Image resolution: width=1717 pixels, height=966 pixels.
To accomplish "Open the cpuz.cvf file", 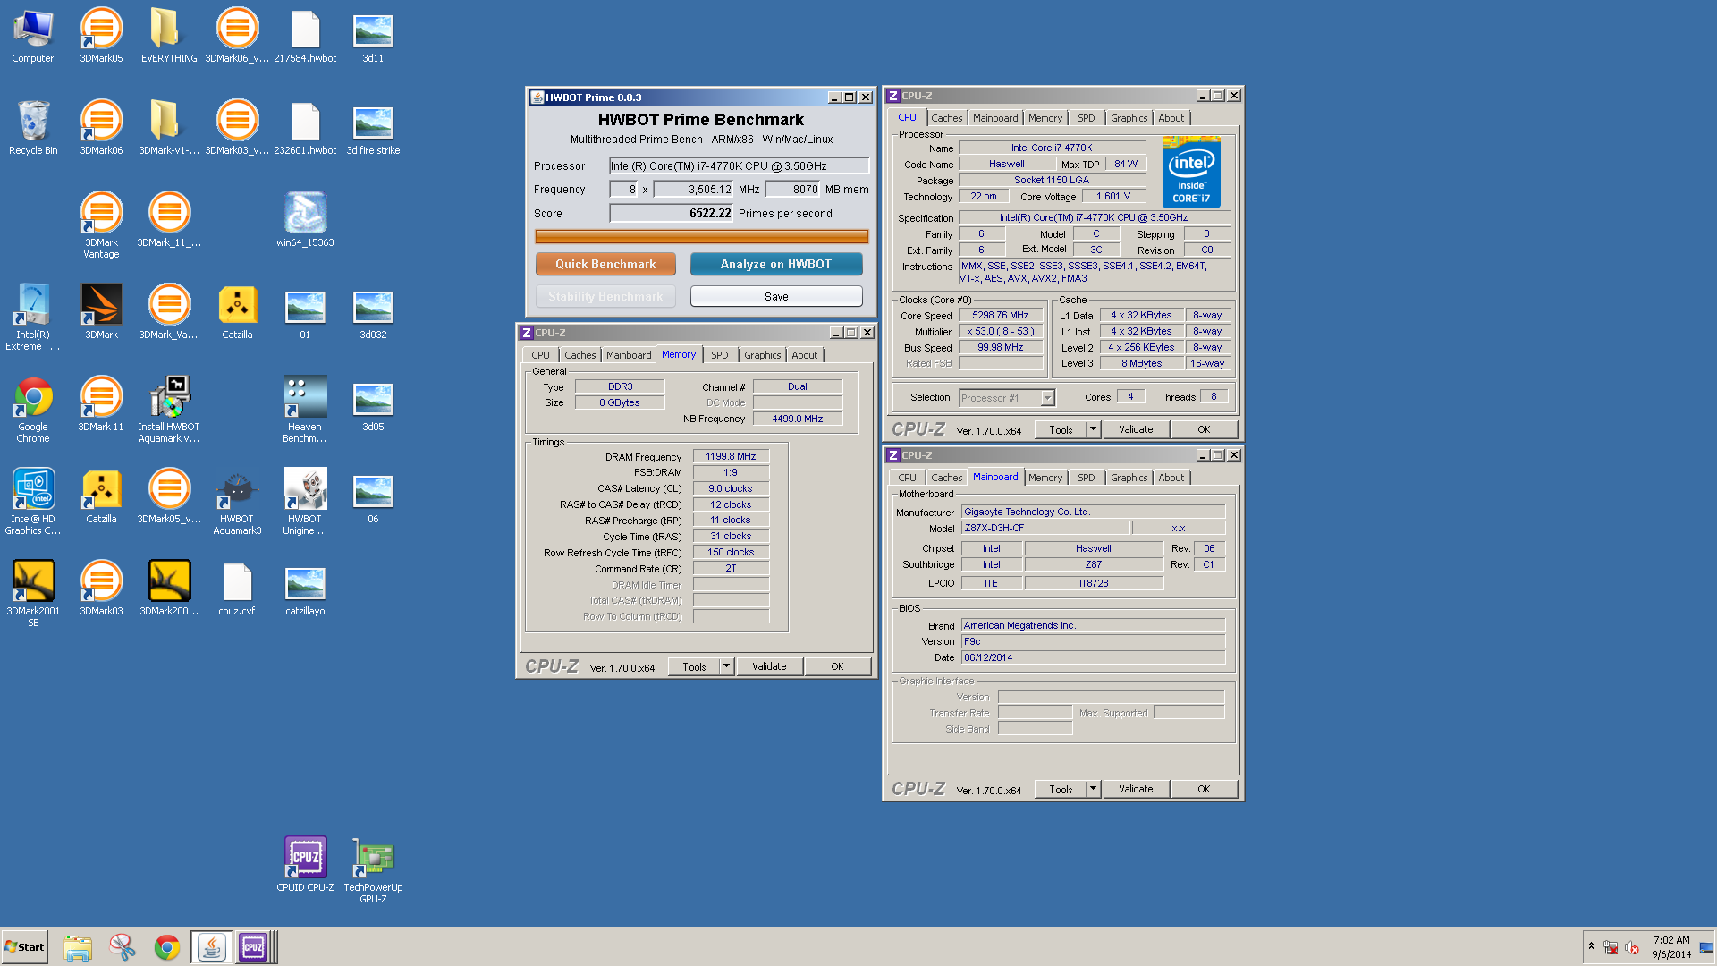I will 237,589.
